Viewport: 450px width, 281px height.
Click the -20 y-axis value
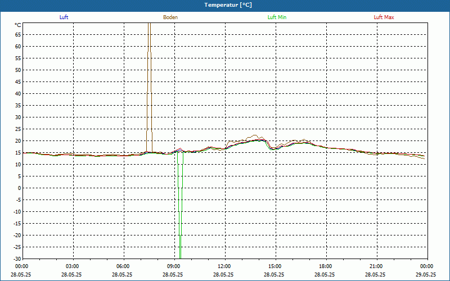17,235
